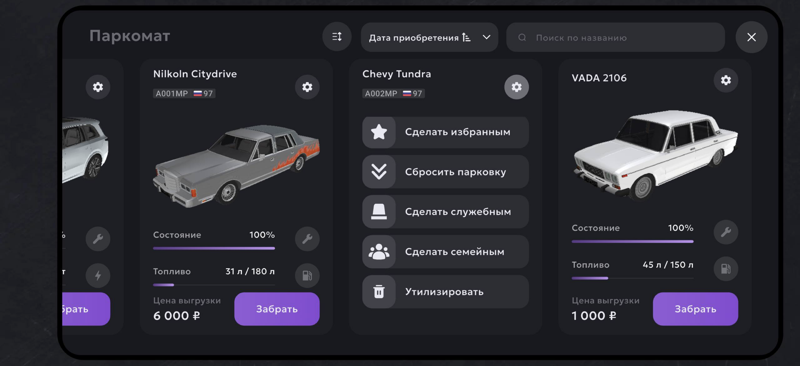Toggle the sort order direction button
The image size is (800, 366).
[x=337, y=37]
